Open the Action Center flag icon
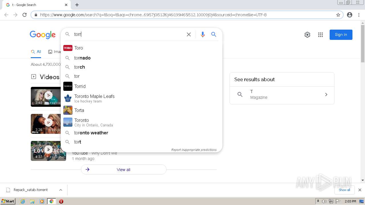The height and width of the screenshot is (205, 365). point(338,201)
